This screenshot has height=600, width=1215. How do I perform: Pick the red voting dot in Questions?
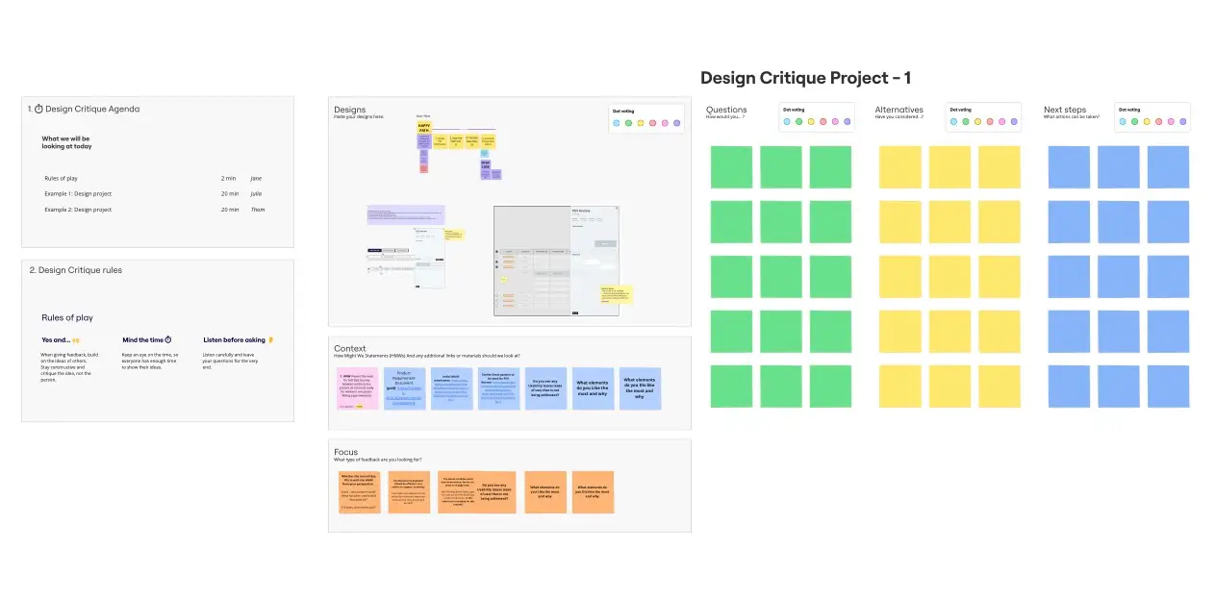coord(823,122)
